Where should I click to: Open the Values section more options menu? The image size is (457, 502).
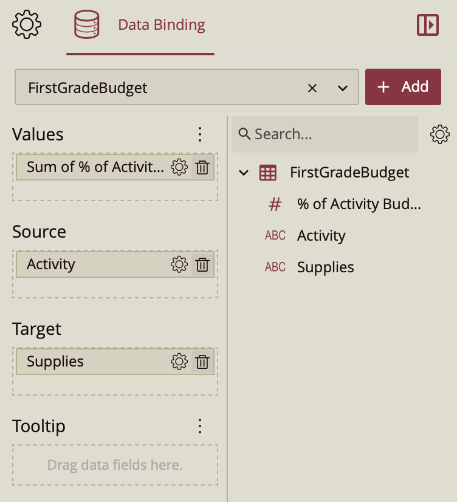tap(200, 134)
